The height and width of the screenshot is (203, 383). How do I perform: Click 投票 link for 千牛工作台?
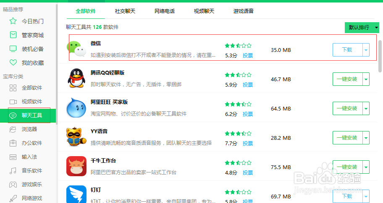tap(248, 172)
